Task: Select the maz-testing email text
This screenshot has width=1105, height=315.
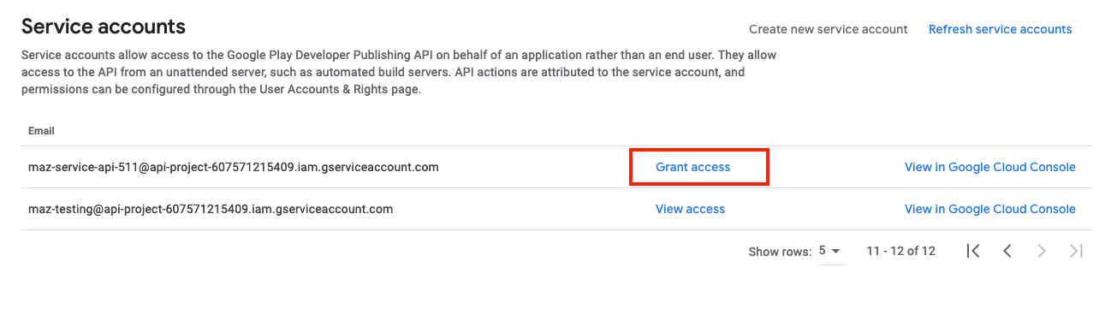Action: click(211, 209)
